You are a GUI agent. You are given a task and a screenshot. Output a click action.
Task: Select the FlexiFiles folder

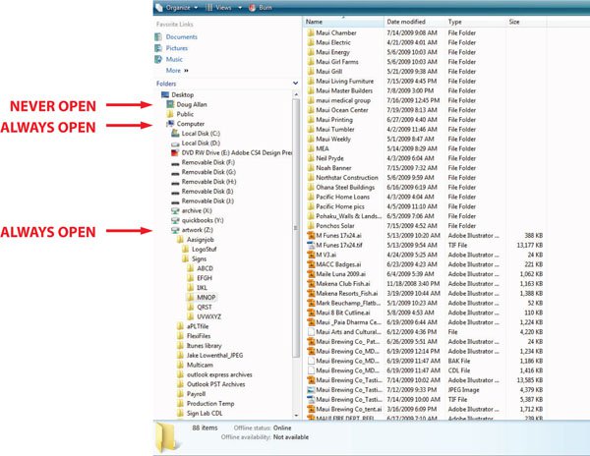199,336
